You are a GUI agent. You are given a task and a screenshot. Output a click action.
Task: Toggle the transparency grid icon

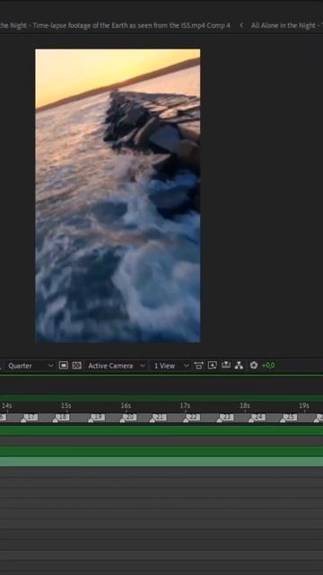click(76, 366)
